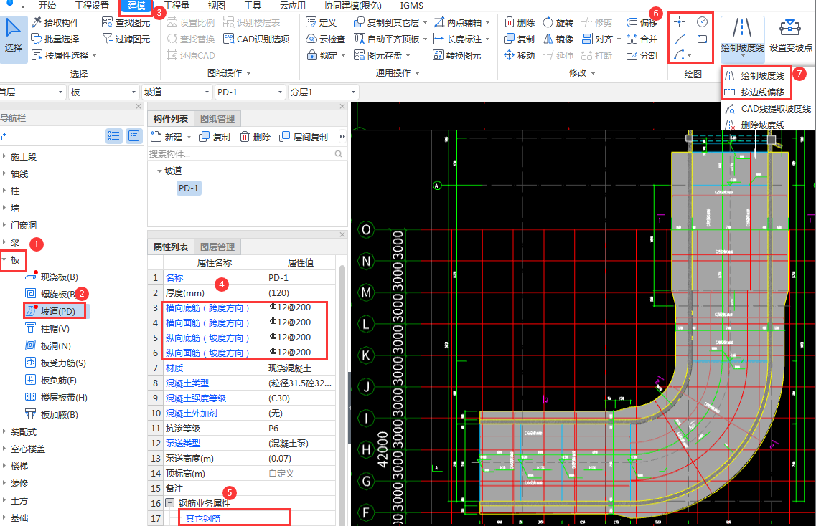The width and height of the screenshot is (816, 526).
Task: Collapse the 坡道 component group
Action: tap(159, 171)
